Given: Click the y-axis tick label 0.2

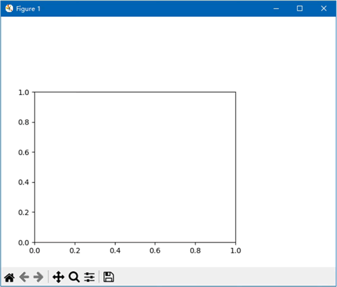Looking at the screenshot, I should (x=24, y=212).
